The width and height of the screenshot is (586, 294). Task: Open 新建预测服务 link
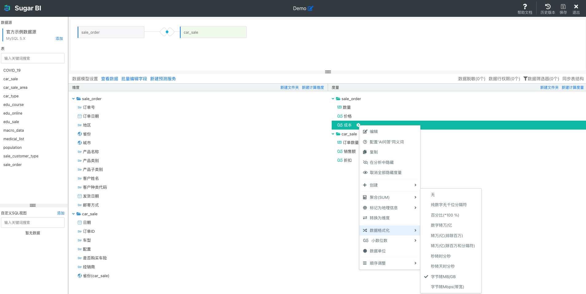coord(163,79)
